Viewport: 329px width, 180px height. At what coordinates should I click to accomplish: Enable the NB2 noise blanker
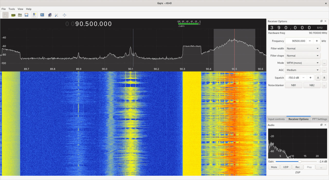312,85
